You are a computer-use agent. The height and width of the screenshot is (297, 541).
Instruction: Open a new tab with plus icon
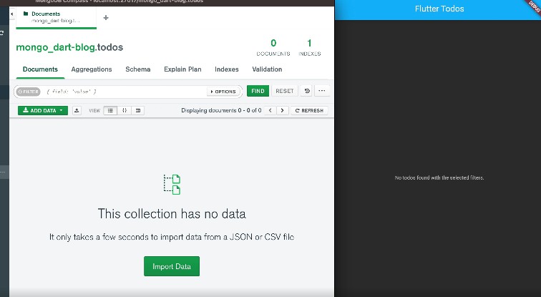[106, 17]
